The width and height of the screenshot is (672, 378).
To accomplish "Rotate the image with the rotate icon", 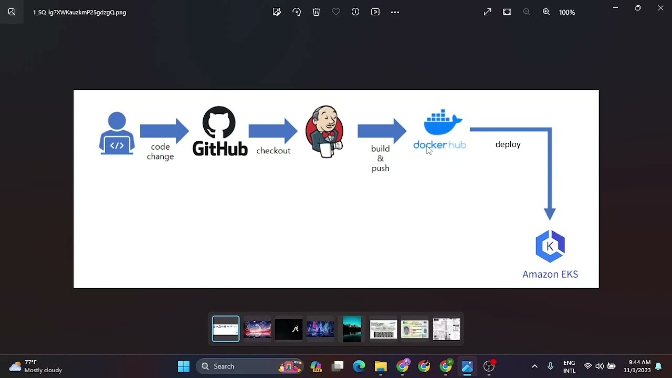I will (297, 12).
